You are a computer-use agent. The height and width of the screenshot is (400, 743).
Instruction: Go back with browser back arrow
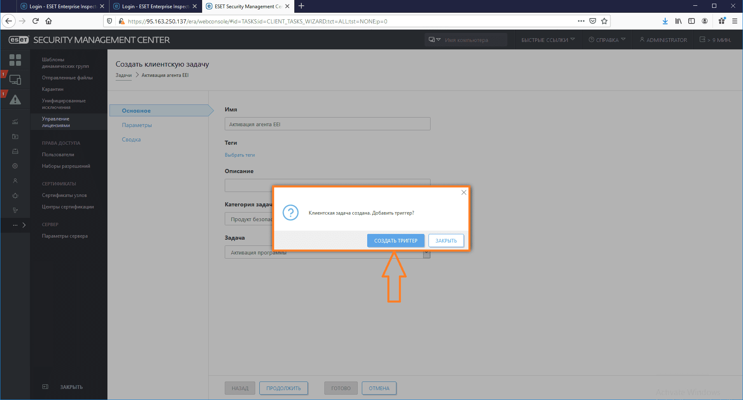pos(9,21)
